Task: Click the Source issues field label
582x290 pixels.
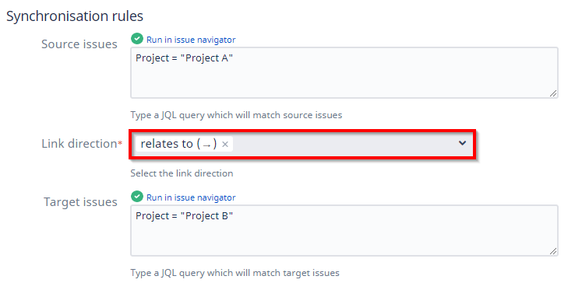Action: (79, 44)
